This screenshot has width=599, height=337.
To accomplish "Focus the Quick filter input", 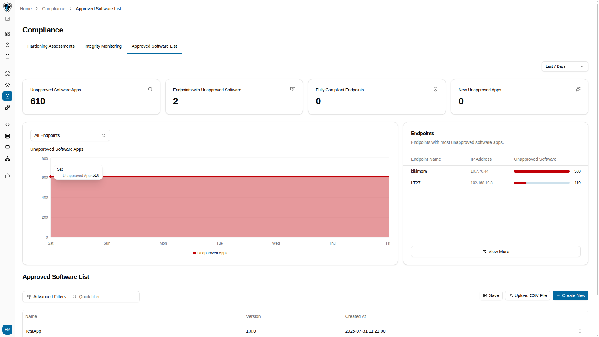I will 105,297.
